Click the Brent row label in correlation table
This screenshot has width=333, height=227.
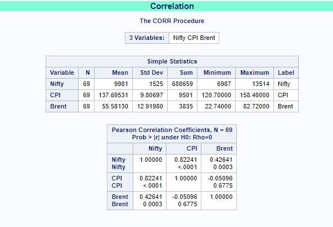coord(120,201)
